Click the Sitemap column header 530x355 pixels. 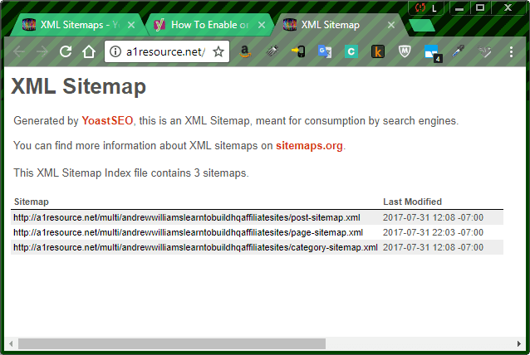pyautogui.click(x=32, y=202)
